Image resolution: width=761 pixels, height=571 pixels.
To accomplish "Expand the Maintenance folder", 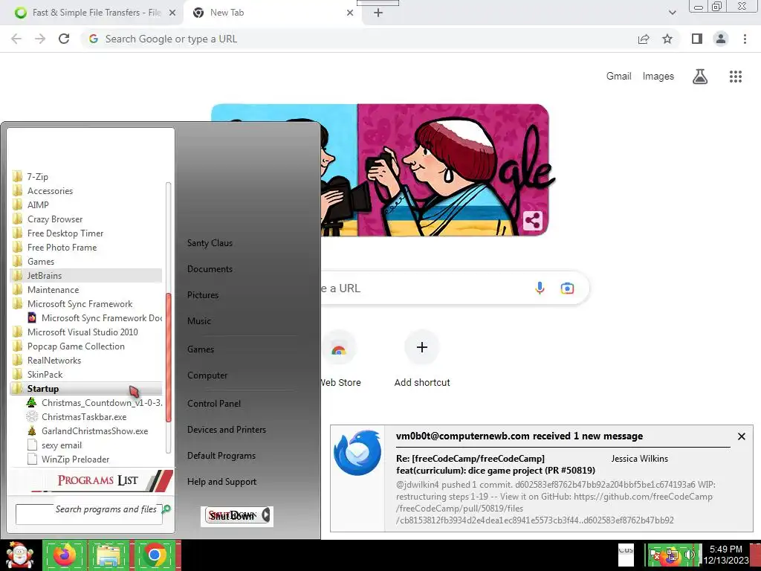I will click(86, 289).
